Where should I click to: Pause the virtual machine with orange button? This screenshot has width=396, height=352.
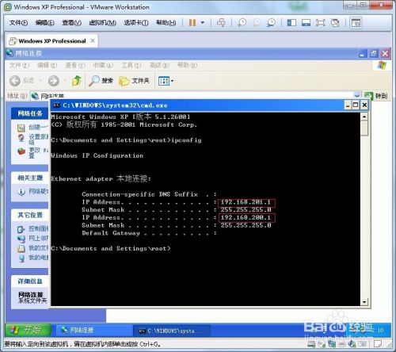pyautogui.click(x=192, y=23)
